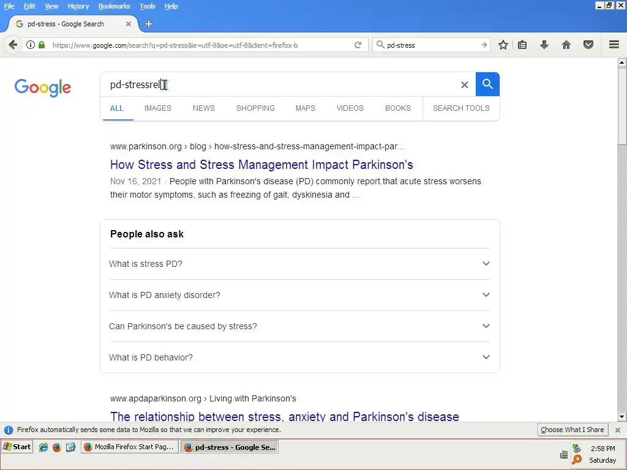Switch to the News results tab
Viewport: 627px width, 470px height.
click(x=203, y=108)
